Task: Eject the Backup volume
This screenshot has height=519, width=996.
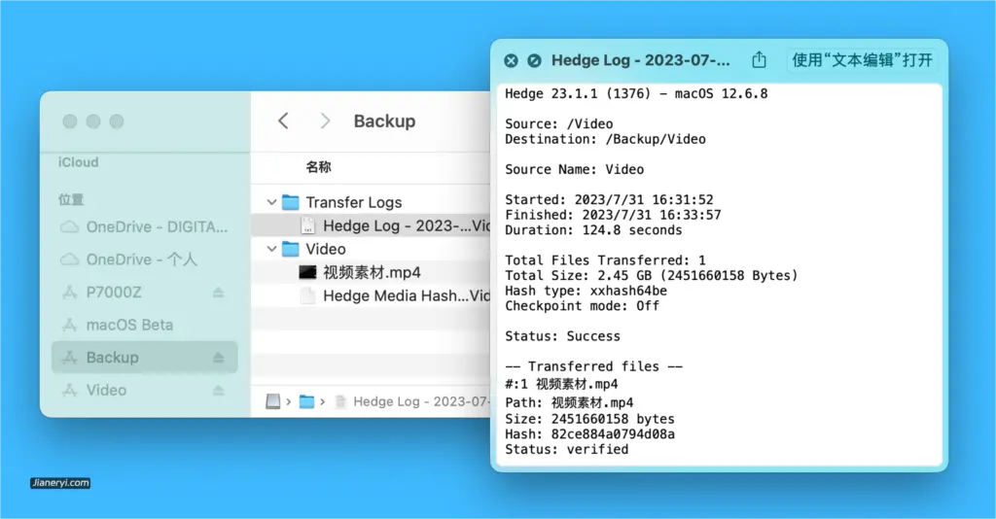Action: (x=219, y=358)
